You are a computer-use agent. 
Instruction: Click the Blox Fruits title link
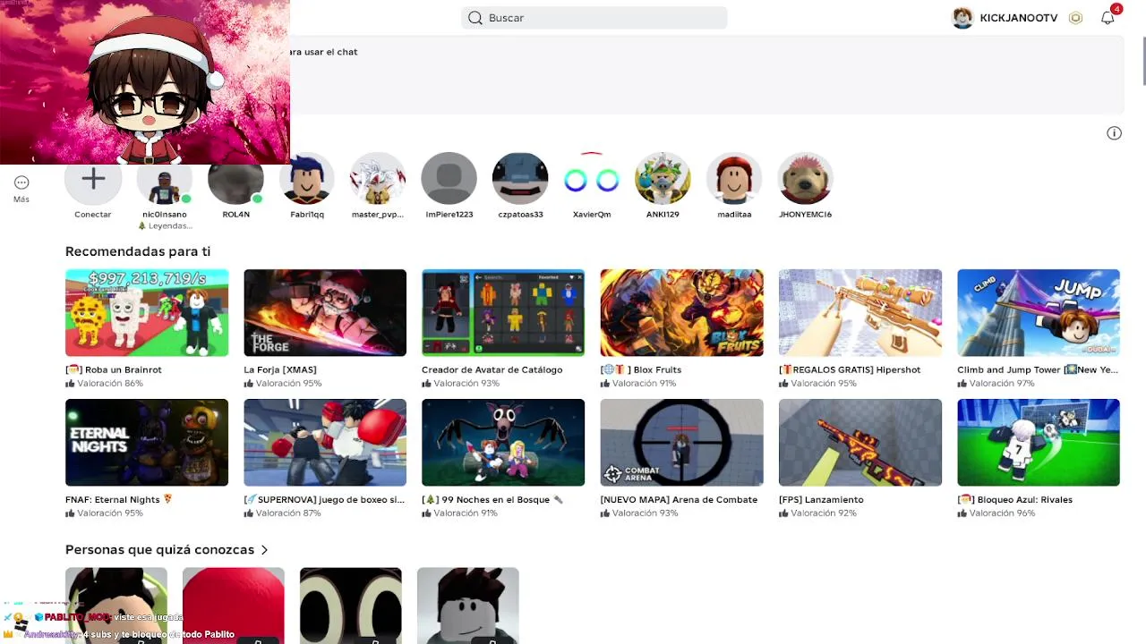[x=641, y=369]
